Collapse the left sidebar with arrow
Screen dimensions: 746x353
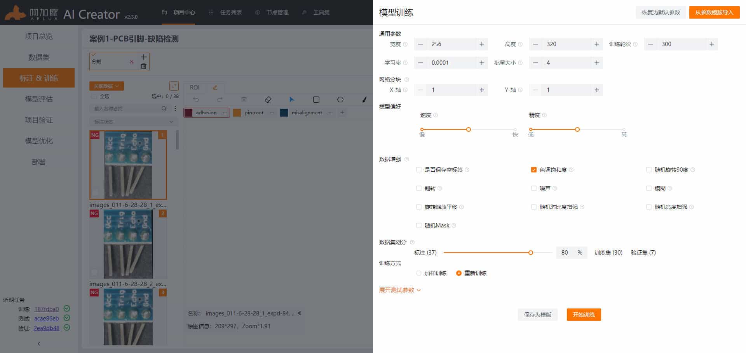[39, 344]
